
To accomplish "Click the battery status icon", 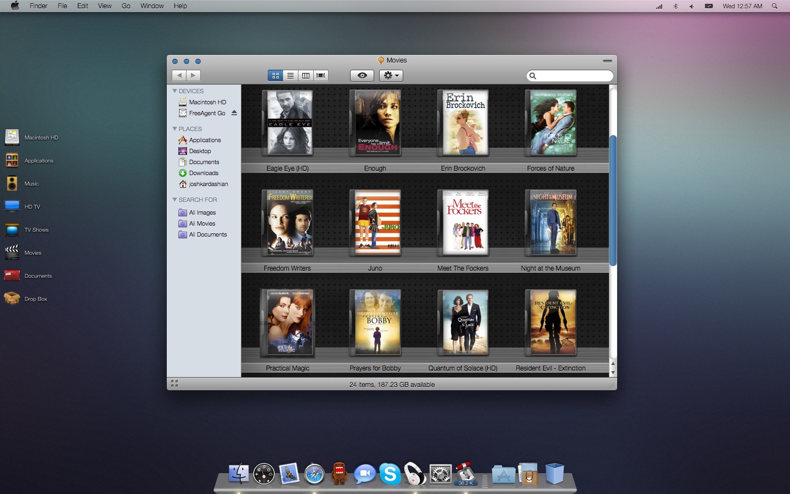I will [x=709, y=6].
